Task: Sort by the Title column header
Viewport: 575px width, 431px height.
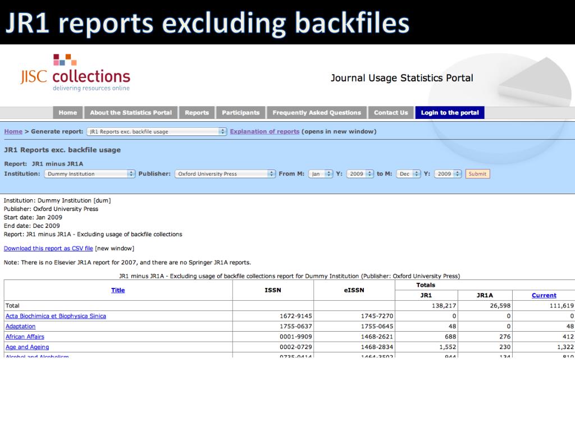Action: coord(118,290)
